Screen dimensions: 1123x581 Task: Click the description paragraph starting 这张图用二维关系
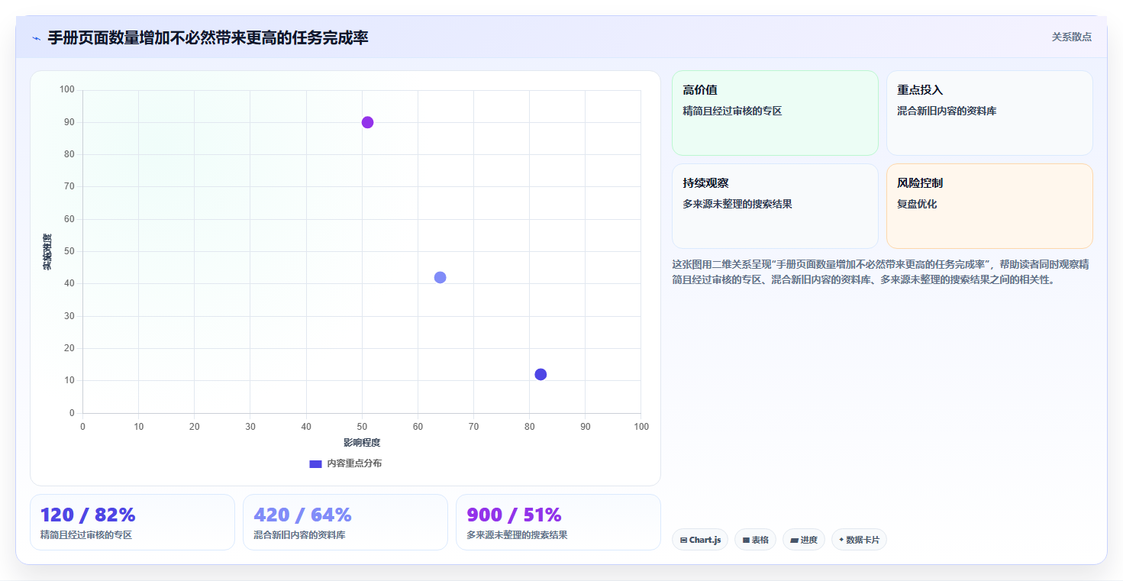tap(882, 272)
